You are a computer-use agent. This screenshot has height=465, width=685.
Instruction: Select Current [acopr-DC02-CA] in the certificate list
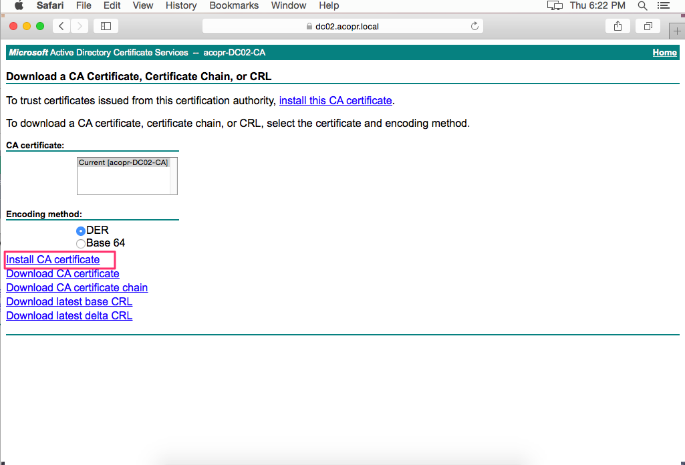click(123, 162)
